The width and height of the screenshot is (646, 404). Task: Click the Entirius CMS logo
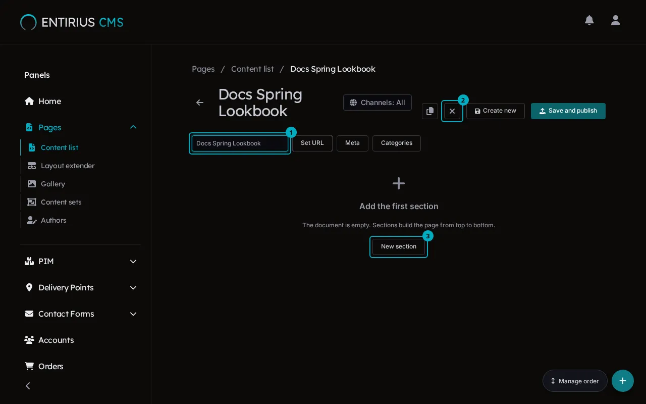click(x=72, y=22)
